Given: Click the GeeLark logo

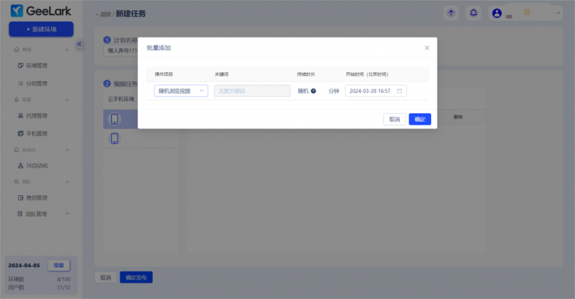Looking at the screenshot, I should [41, 11].
